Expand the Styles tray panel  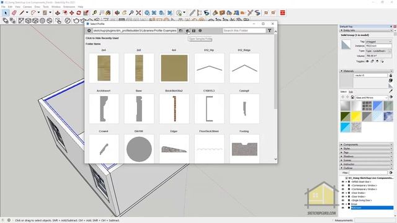click(366, 149)
